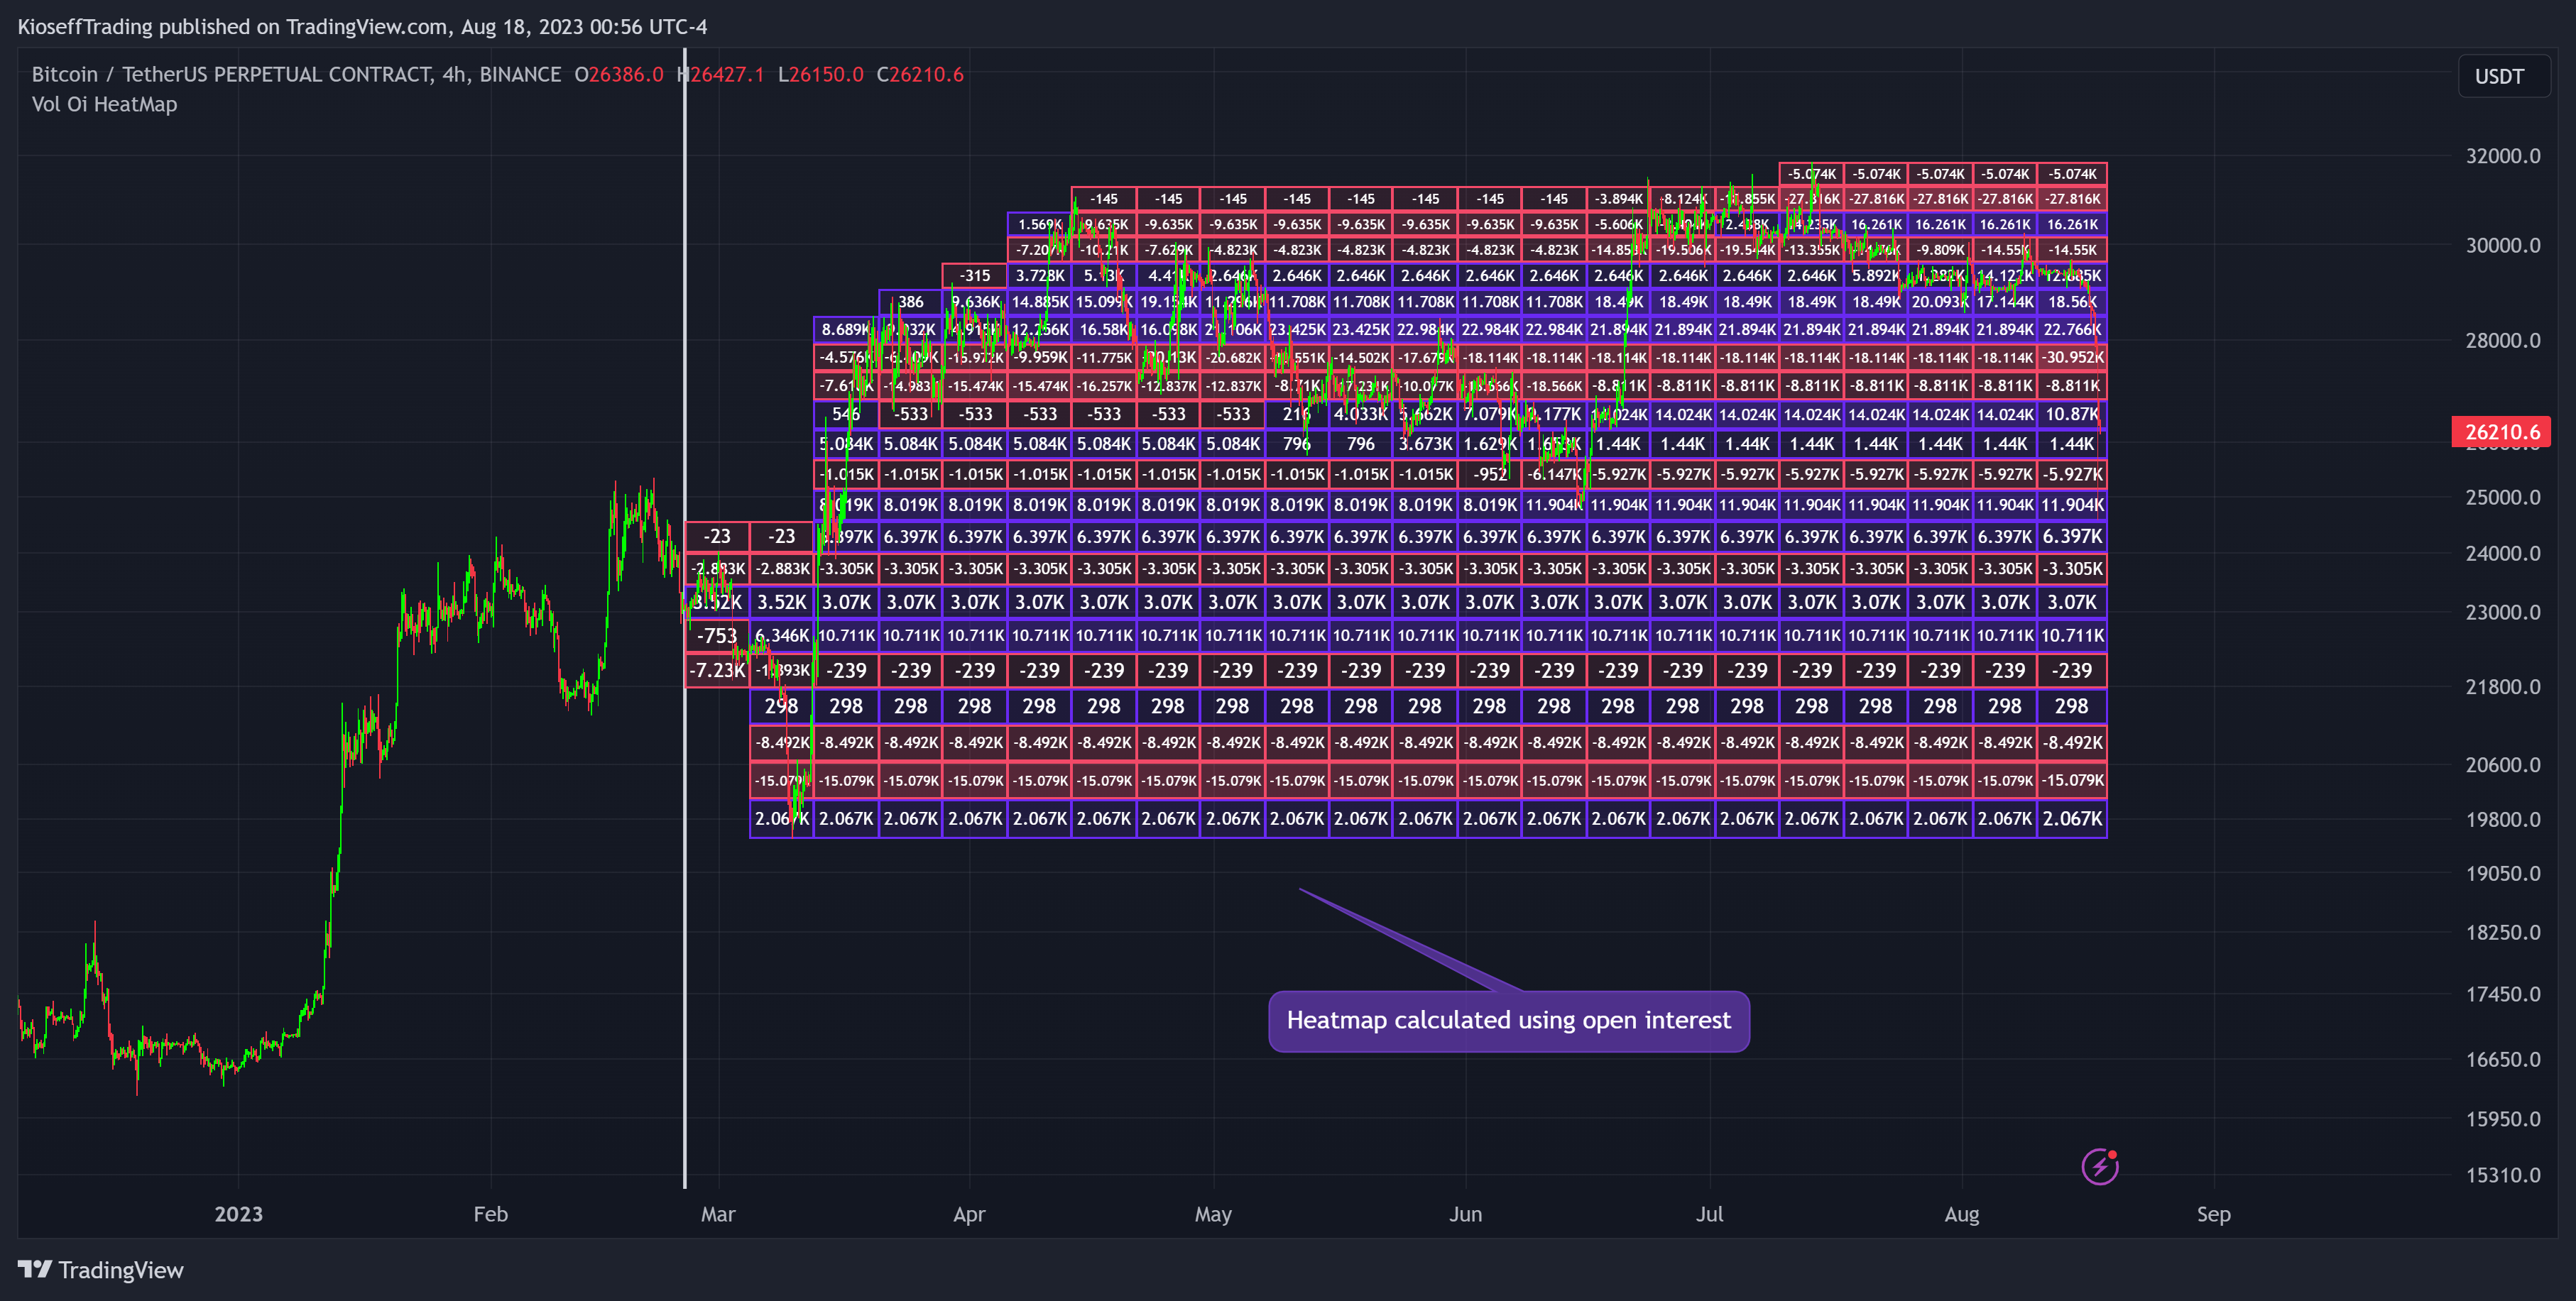The height and width of the screenshot is (1301, 2576).
Task: Click the 30000.0 price axis label
Action: point(2503,245)
